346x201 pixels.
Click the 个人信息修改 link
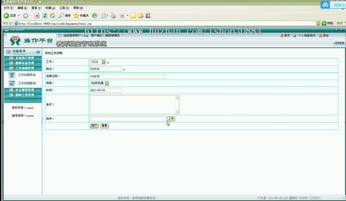pos(307,36)
